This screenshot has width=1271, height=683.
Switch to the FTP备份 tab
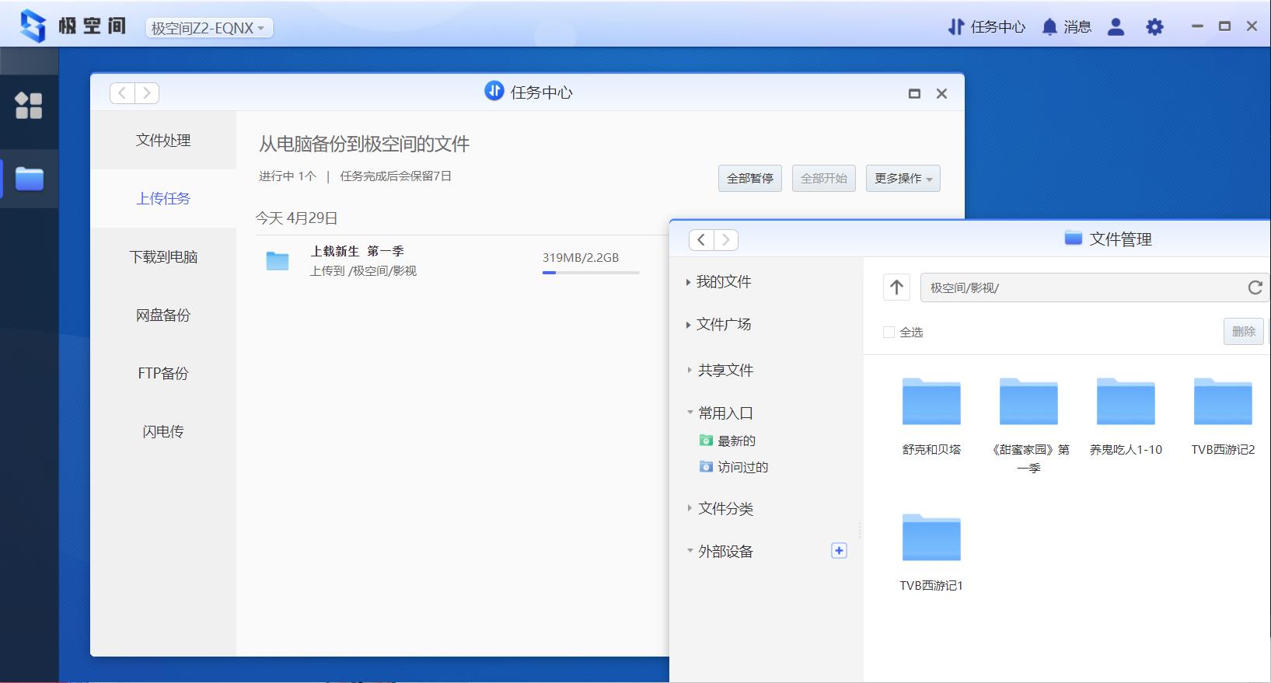tap(163, 373)
